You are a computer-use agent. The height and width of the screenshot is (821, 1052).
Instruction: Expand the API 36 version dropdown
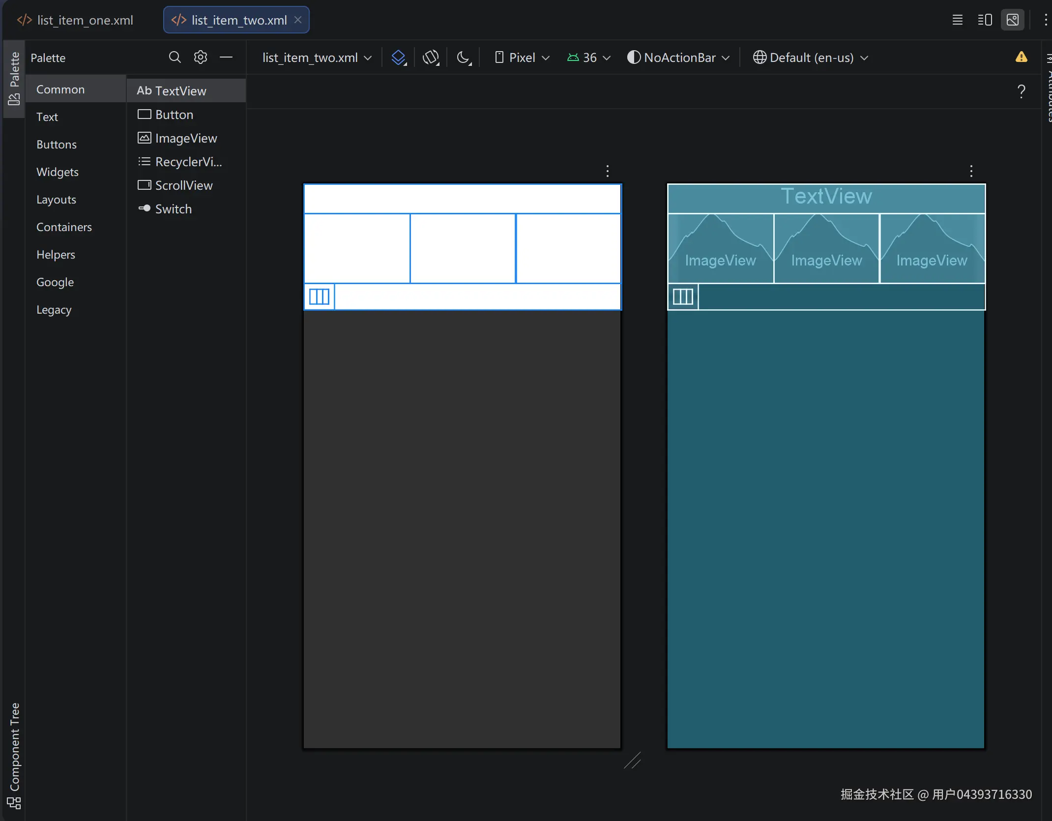coord(589,58)
